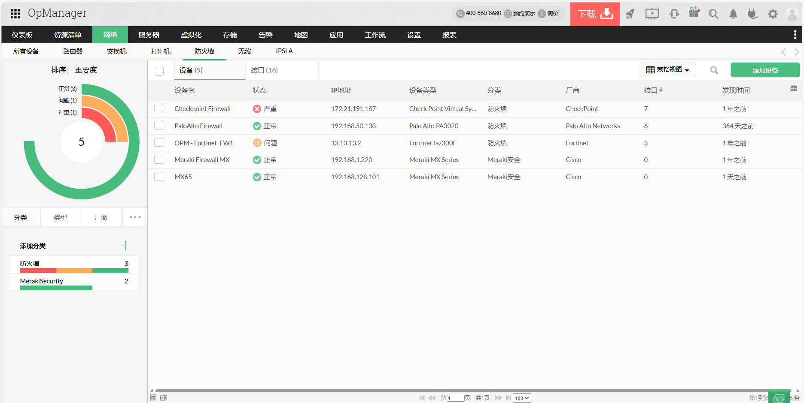Image resolution: width=804 pixels, height=403 pixels.
Task: Check the MX65 row checkbox
Action: (159, 176)
